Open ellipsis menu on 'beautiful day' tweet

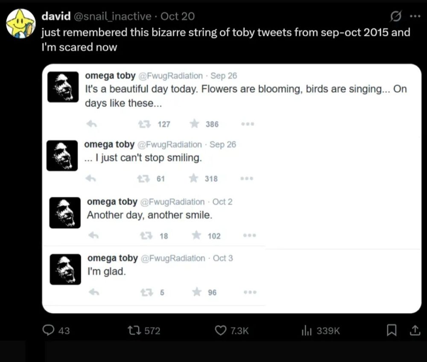pos(248,124)
